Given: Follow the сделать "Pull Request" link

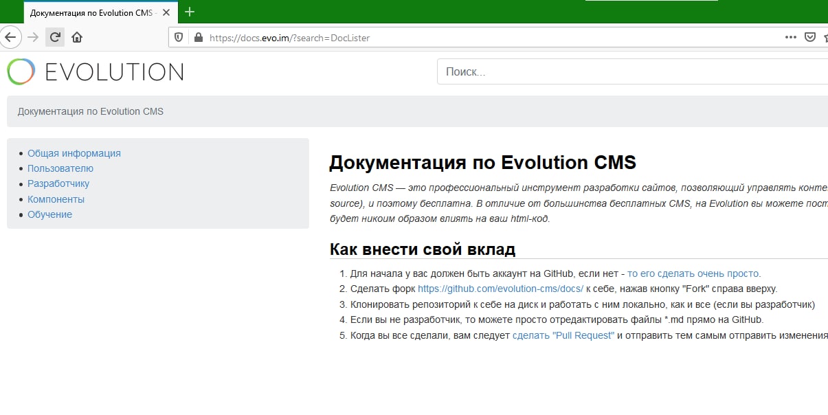Looking at the screenshot, I should 563,335.
